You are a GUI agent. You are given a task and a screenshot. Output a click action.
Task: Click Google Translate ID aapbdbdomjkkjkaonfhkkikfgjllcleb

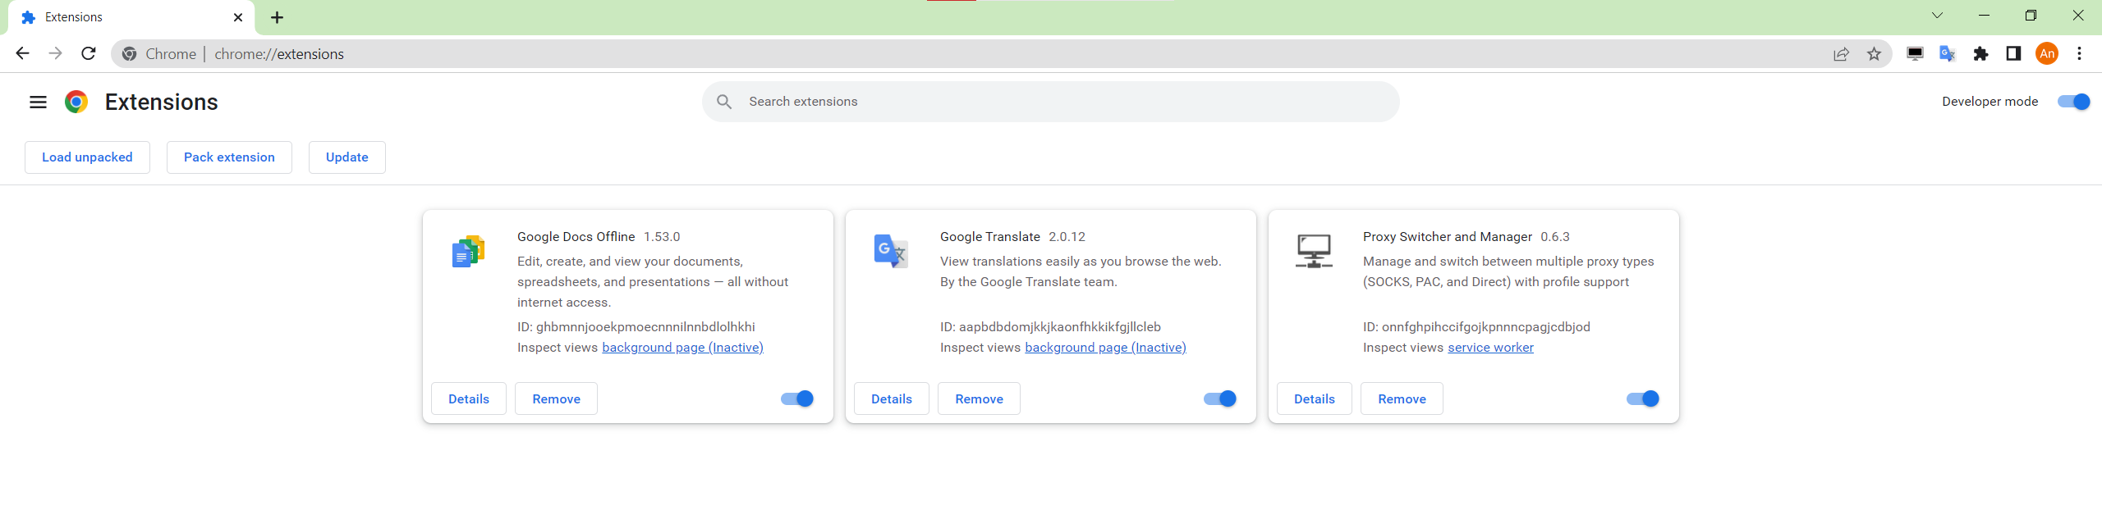pyautogui.click(x=1051, y=327)
